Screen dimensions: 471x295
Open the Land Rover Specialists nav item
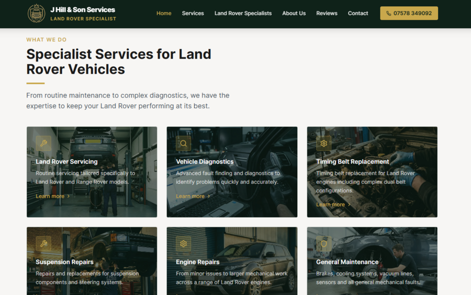click(x=243, y=14)
